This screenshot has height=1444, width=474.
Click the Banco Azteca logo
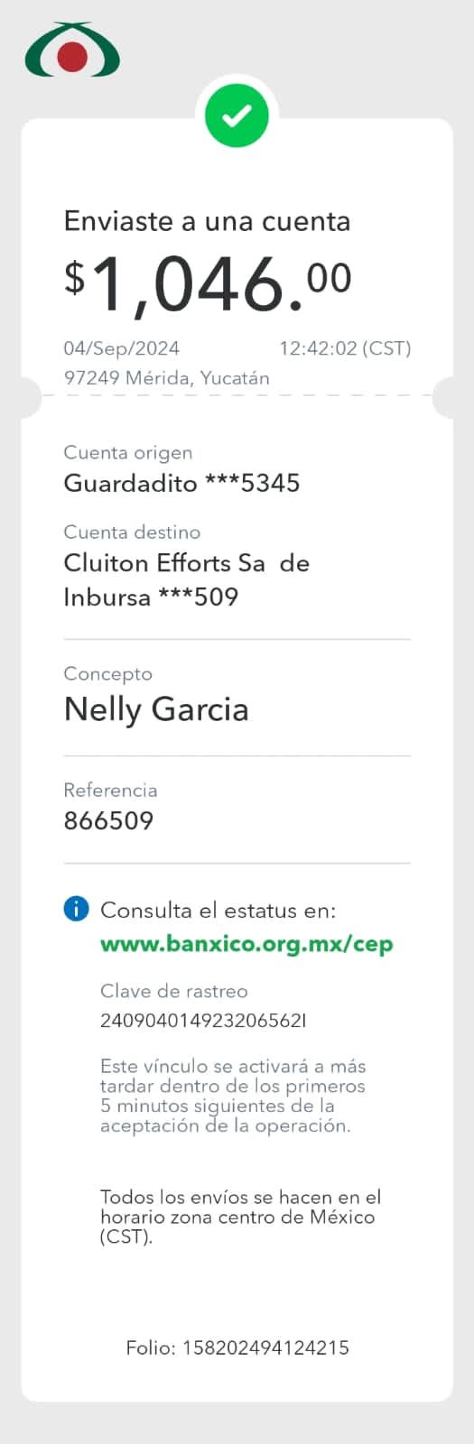pyautogui.click(x=72, y=51)
